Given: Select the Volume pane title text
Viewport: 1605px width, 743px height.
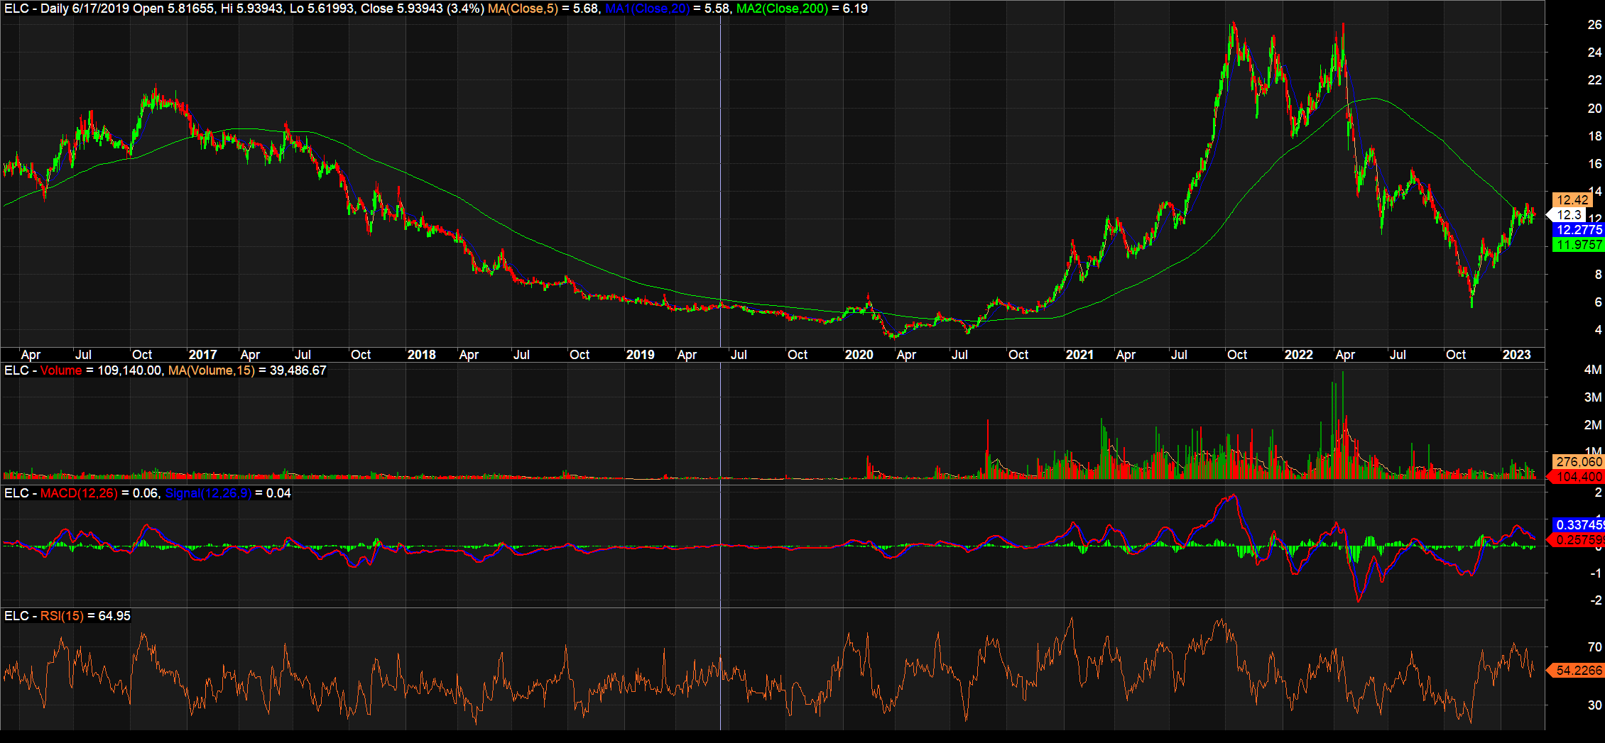Looking at the screenshot, I should pyautogui.click(x=61, y=370).
